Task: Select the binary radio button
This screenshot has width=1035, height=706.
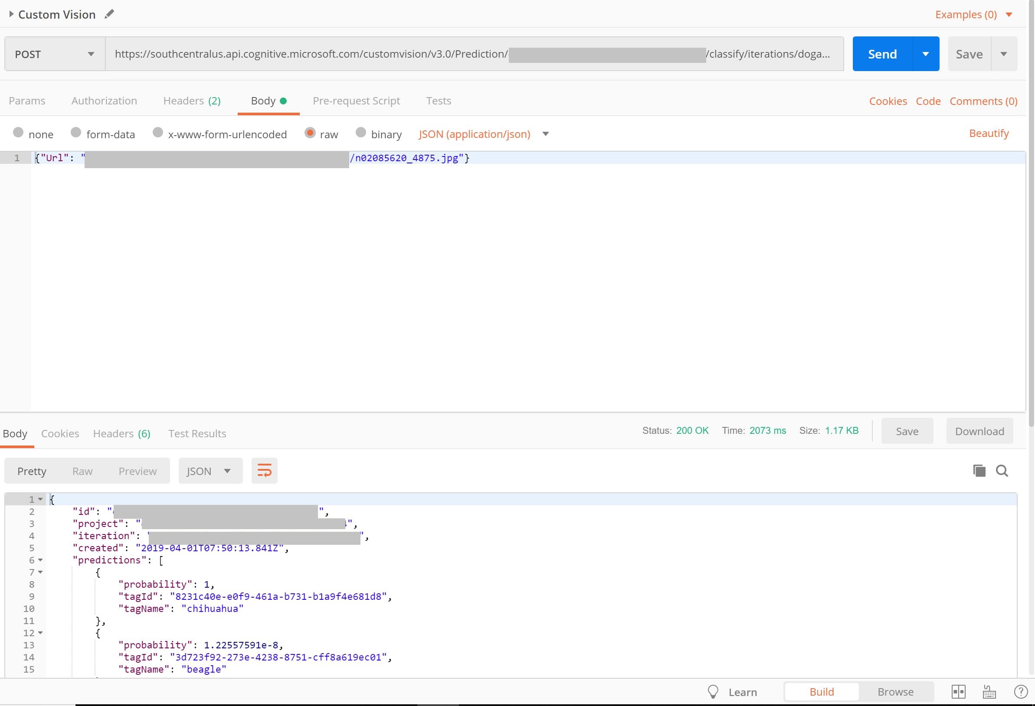Action: click(360, 132)
